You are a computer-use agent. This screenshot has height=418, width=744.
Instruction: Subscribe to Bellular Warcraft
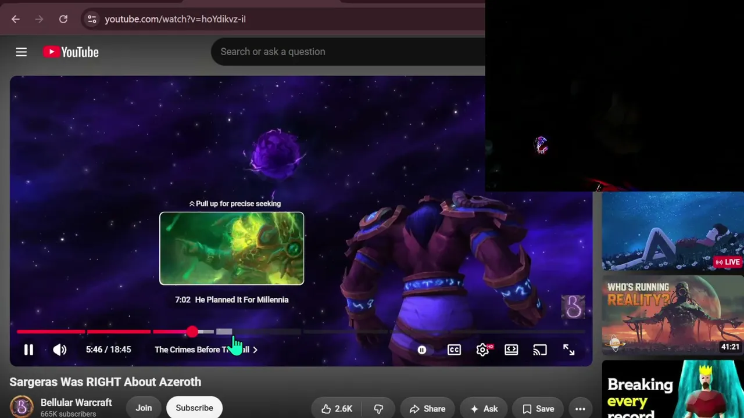194,408
